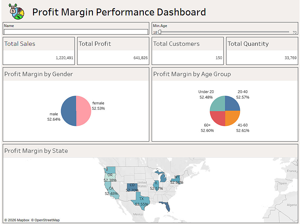Select the 41-60 age group slice

[x=232, y=118]
